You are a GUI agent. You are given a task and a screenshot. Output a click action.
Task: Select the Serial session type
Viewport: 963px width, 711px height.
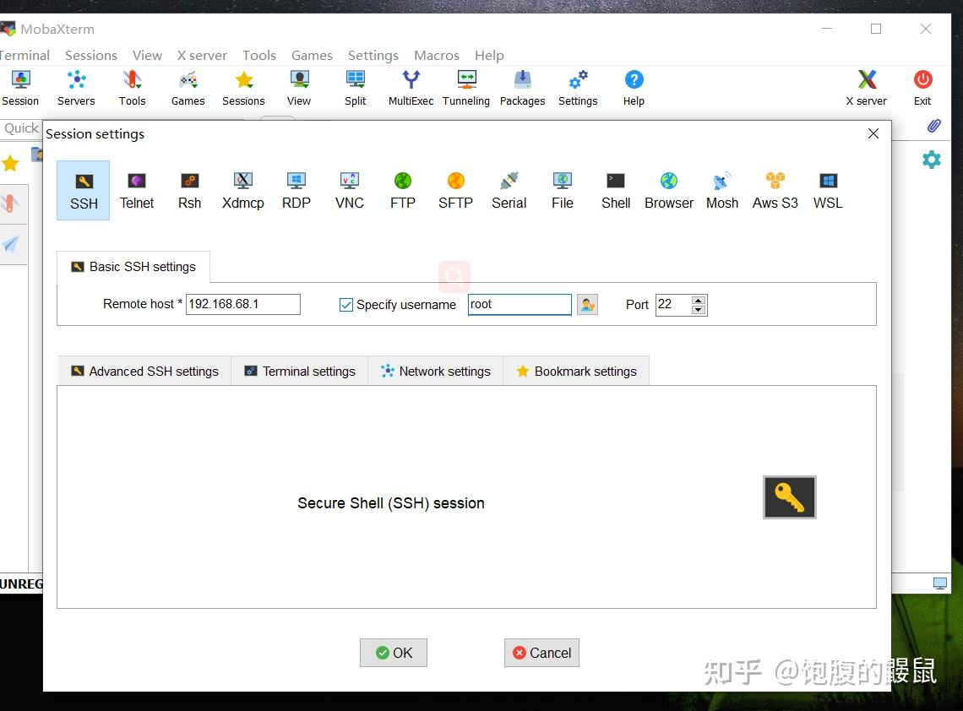(509, 190)
